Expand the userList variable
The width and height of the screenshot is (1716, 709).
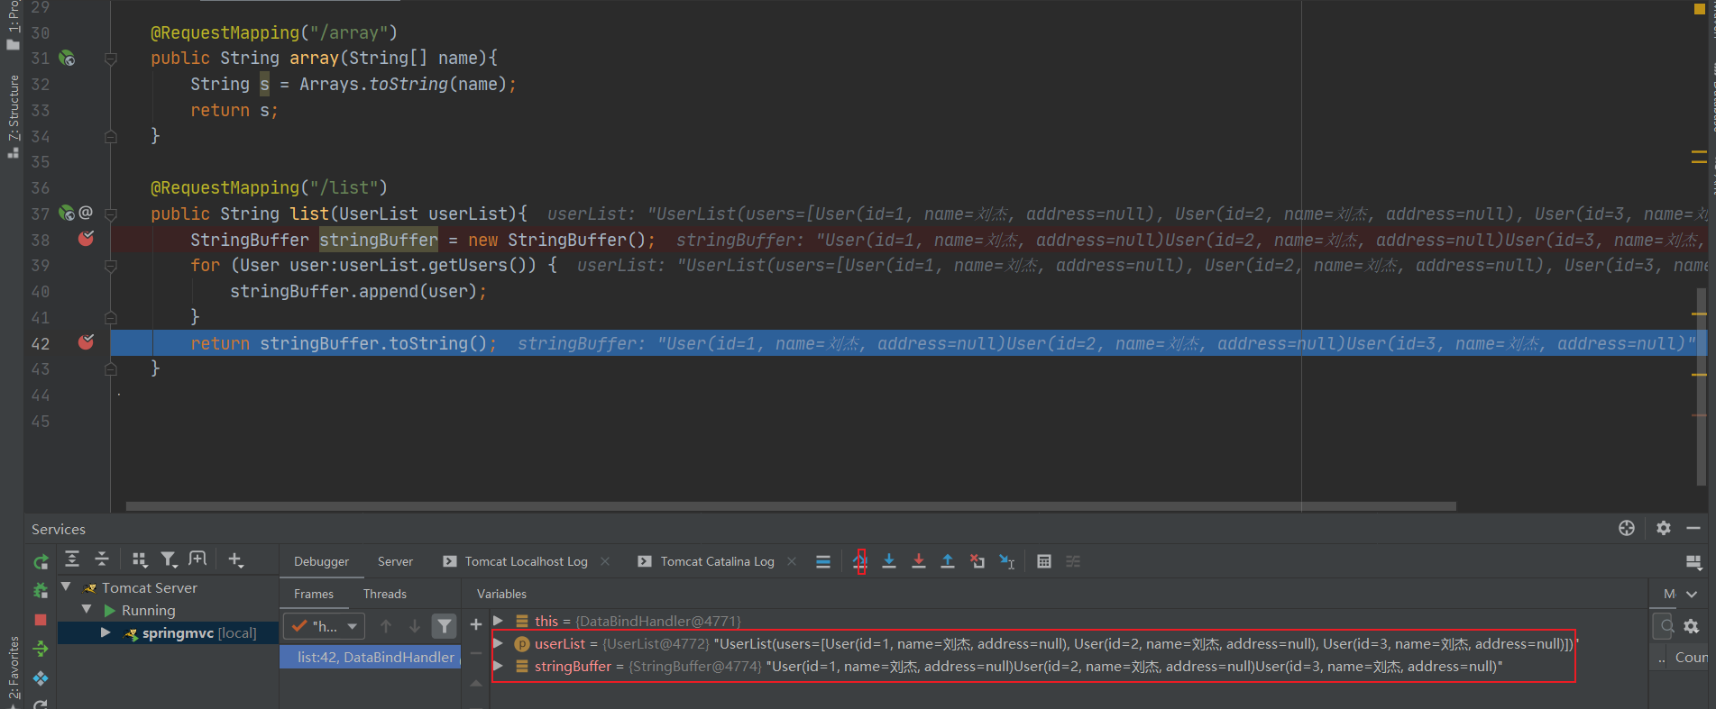[498, 643]
